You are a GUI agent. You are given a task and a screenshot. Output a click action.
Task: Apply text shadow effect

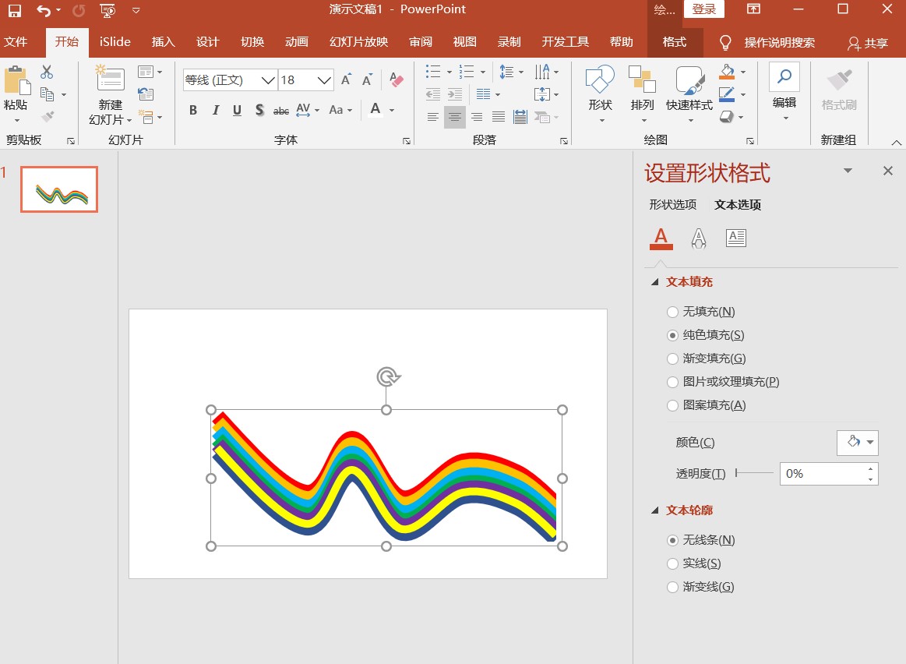click(x=259, y=111)
